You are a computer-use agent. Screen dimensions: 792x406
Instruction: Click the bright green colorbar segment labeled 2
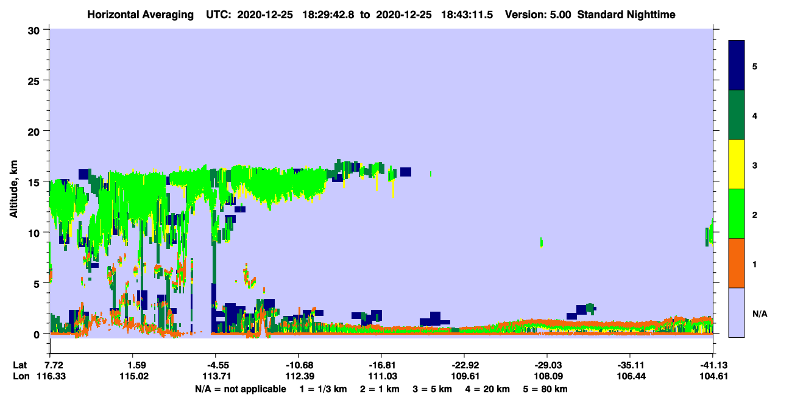click(737, 214)
